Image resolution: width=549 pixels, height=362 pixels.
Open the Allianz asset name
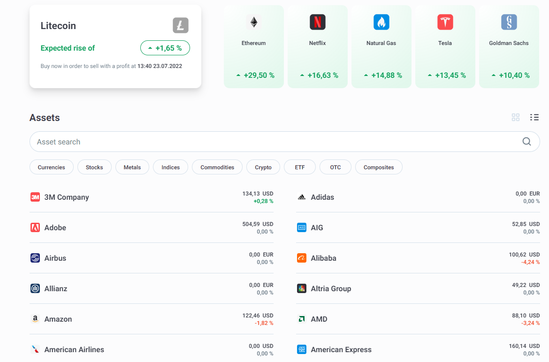coord(56,288)
